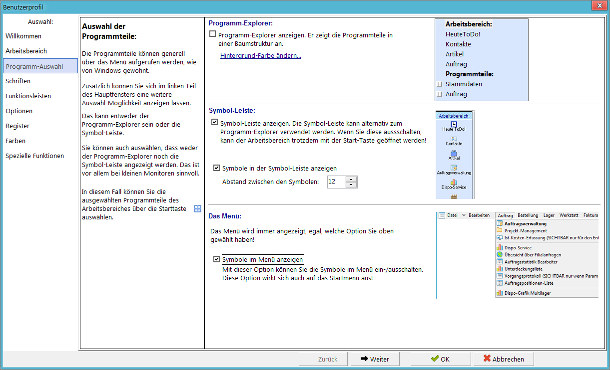Image resolution: width=610 pixels, height=370 pixels.
Task: Click Faktura in the menu preview
Action: [x=591, y=215]
